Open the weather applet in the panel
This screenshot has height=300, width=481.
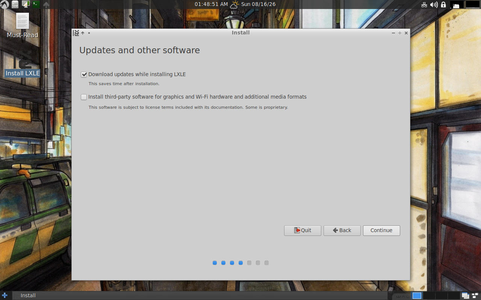tap(234, 4)
